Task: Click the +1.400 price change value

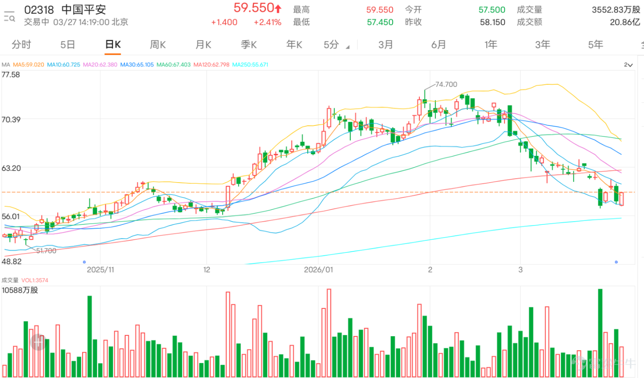Action: pyautogui.click(x=224, y=23)
